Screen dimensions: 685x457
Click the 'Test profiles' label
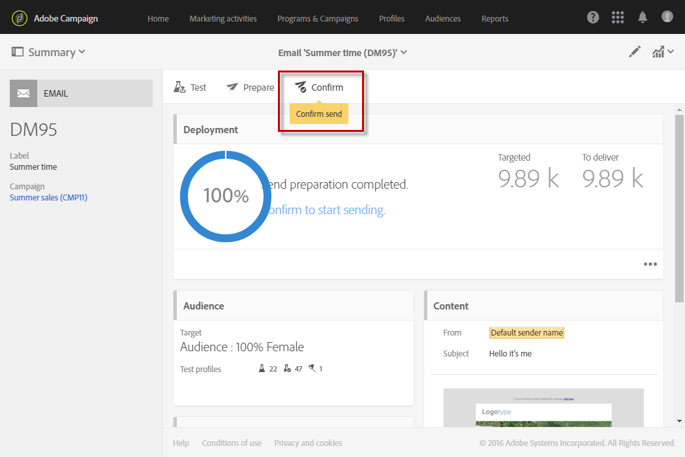[200, 369]
